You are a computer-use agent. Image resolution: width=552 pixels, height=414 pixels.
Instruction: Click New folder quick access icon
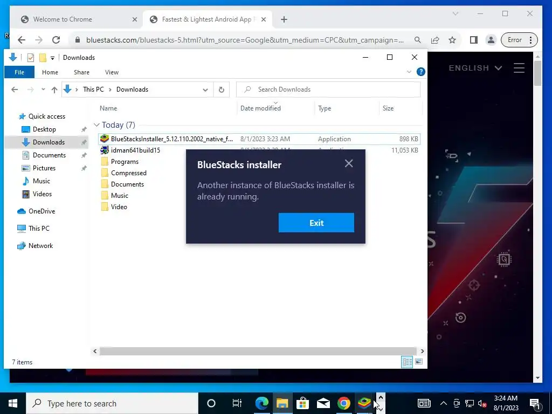(x=43, y=57)
